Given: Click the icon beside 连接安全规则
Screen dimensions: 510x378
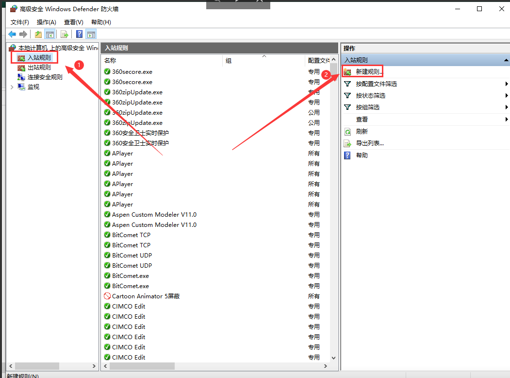Looking at the screenshot, I should click(21, 77).
